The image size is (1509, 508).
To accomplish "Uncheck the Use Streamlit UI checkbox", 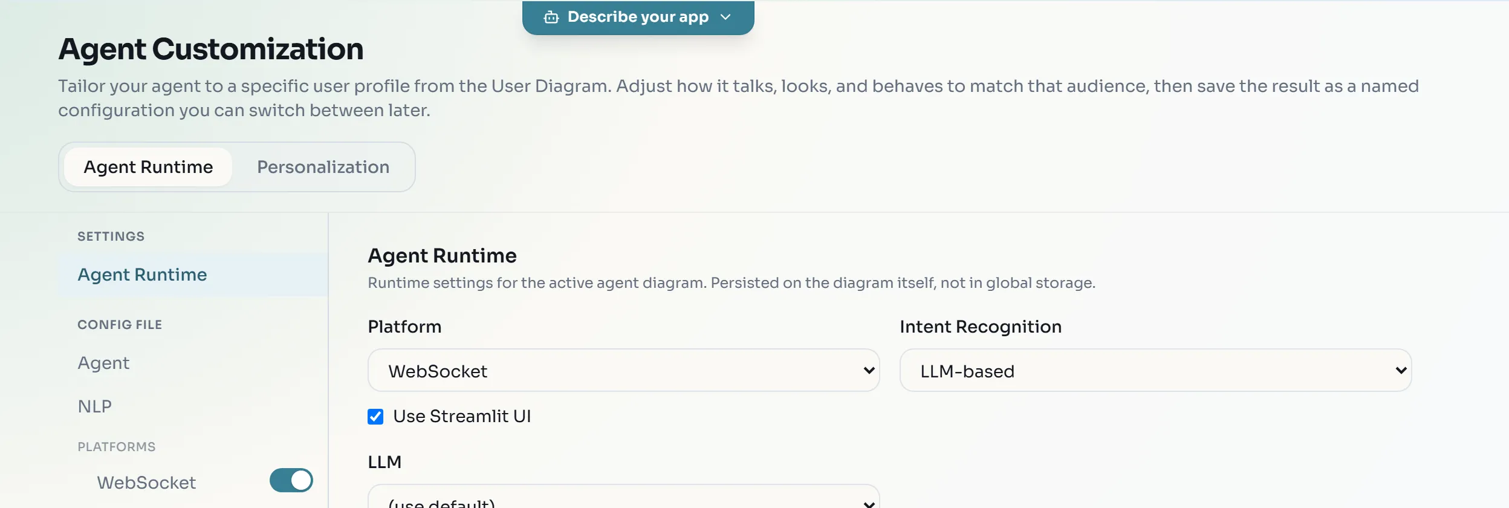I will pos(375,417).
